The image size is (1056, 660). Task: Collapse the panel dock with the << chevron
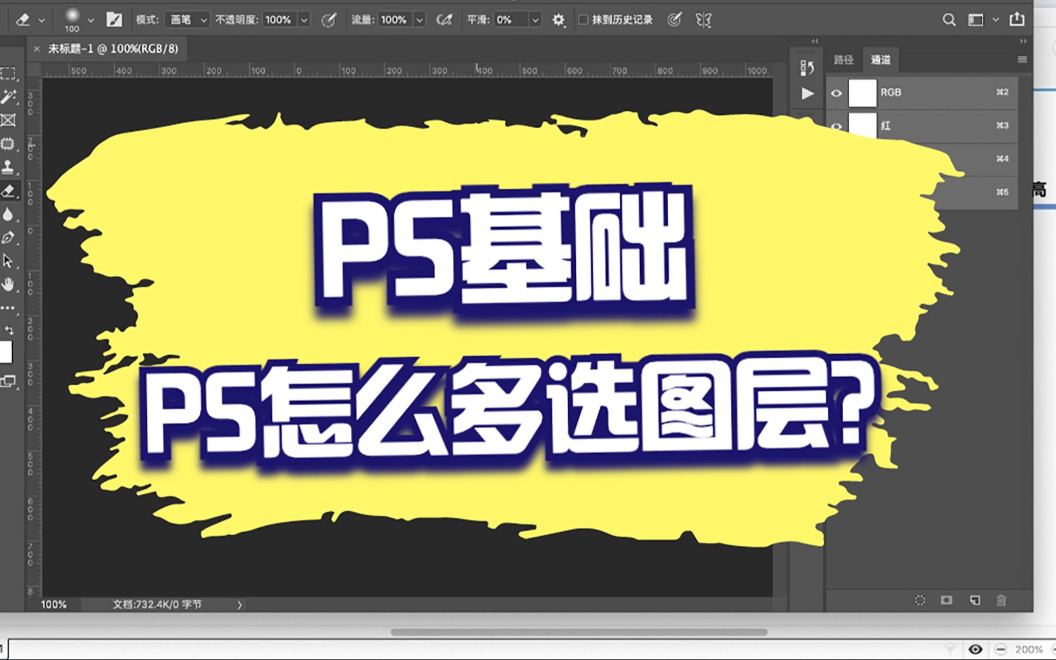pos(814,42)
